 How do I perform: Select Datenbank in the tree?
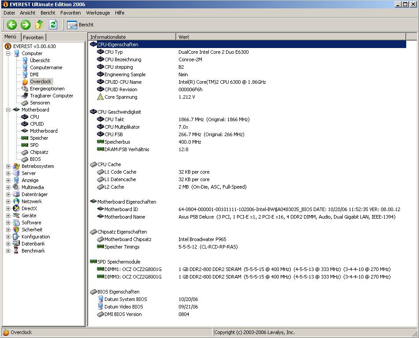33,244
